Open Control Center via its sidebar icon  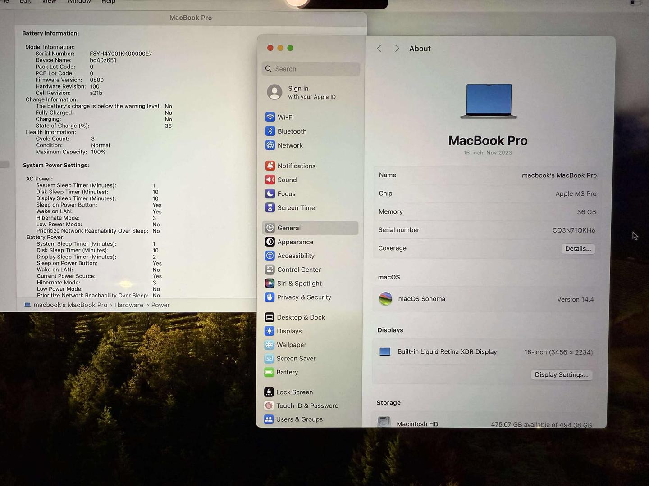[x=270, y=270]
